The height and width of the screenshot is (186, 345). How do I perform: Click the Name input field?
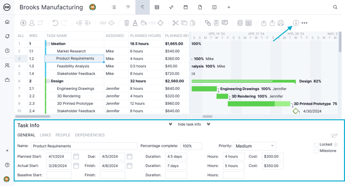coord(84,146)
